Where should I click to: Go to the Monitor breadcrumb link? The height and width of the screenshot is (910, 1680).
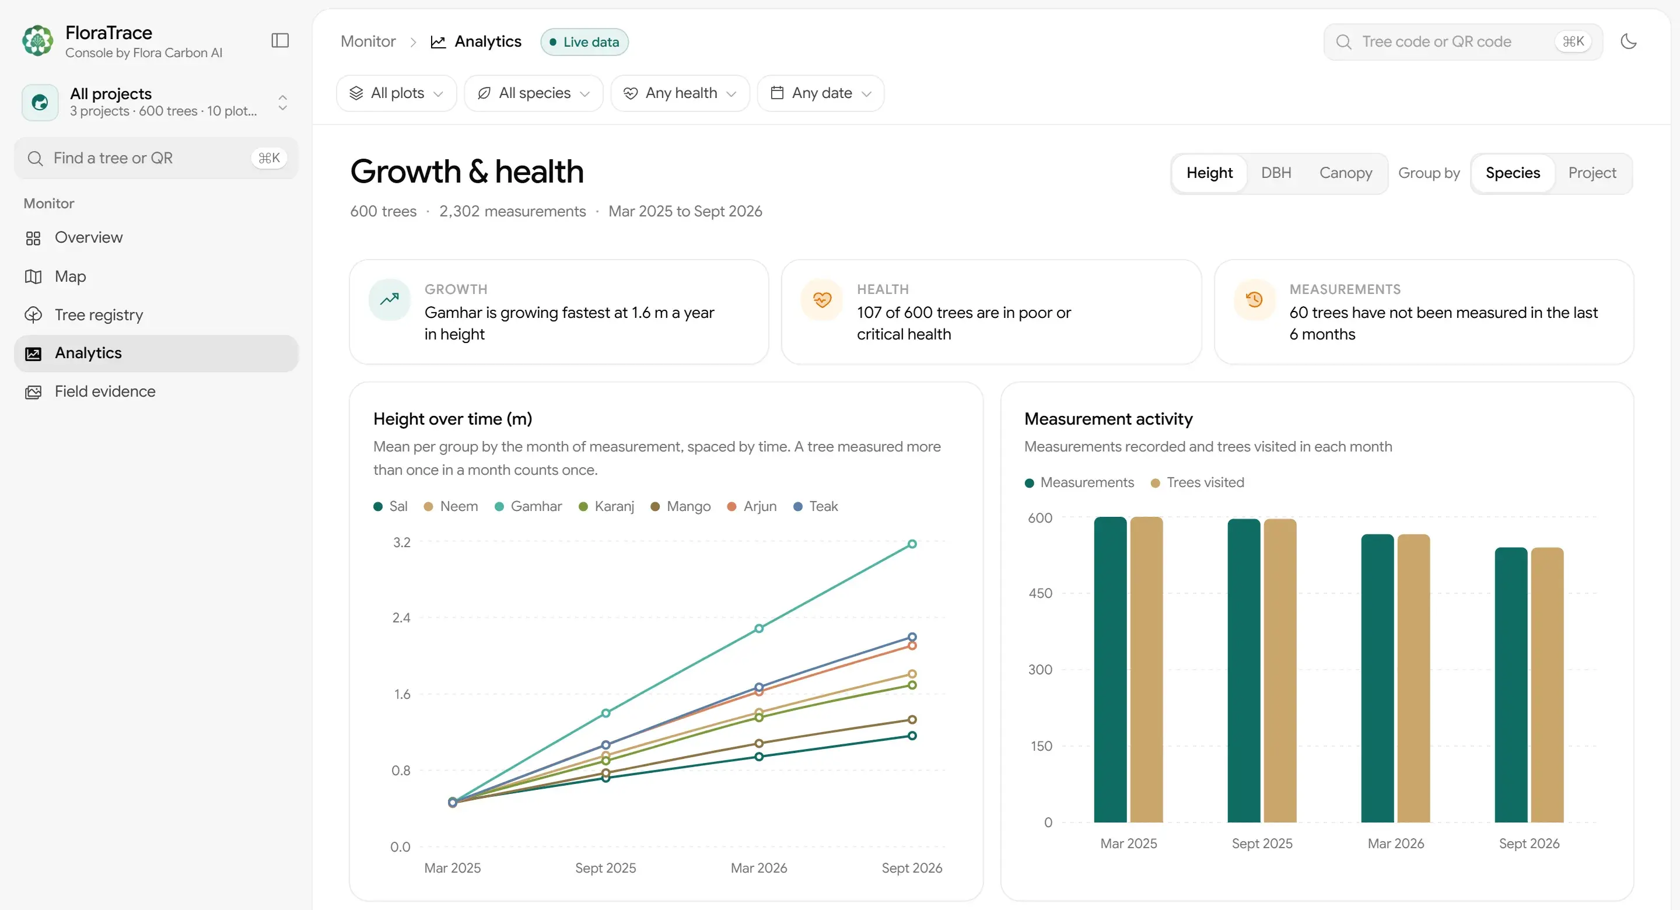[368, 42]
